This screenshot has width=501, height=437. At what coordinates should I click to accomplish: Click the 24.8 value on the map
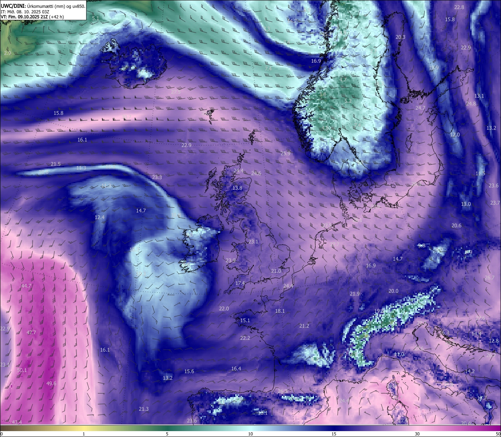[471, 104]
